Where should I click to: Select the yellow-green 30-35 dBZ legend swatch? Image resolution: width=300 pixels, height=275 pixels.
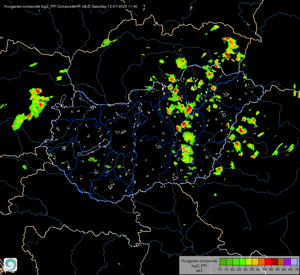click(249, 262)
